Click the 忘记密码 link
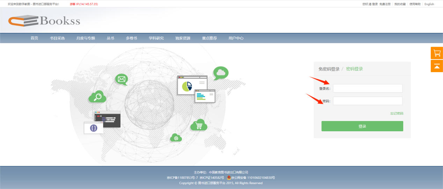 (x=397, y=113)
